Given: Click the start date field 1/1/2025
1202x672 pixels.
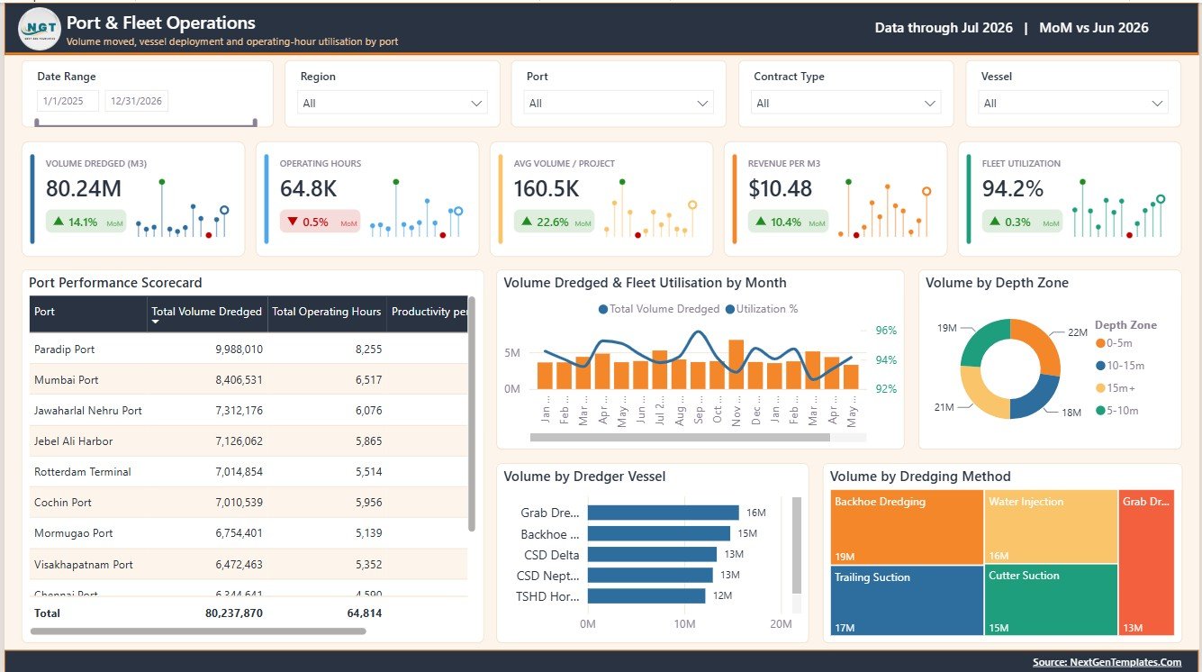Looking at the screenshot, I should pos(68,101).
